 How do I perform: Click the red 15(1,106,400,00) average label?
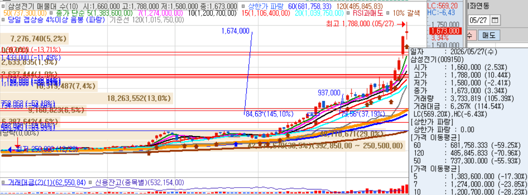pos(266,13)
